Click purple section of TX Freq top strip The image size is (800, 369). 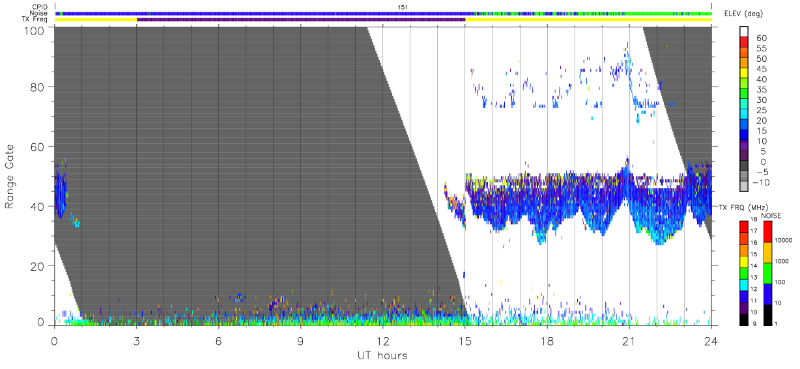(301, 20)
